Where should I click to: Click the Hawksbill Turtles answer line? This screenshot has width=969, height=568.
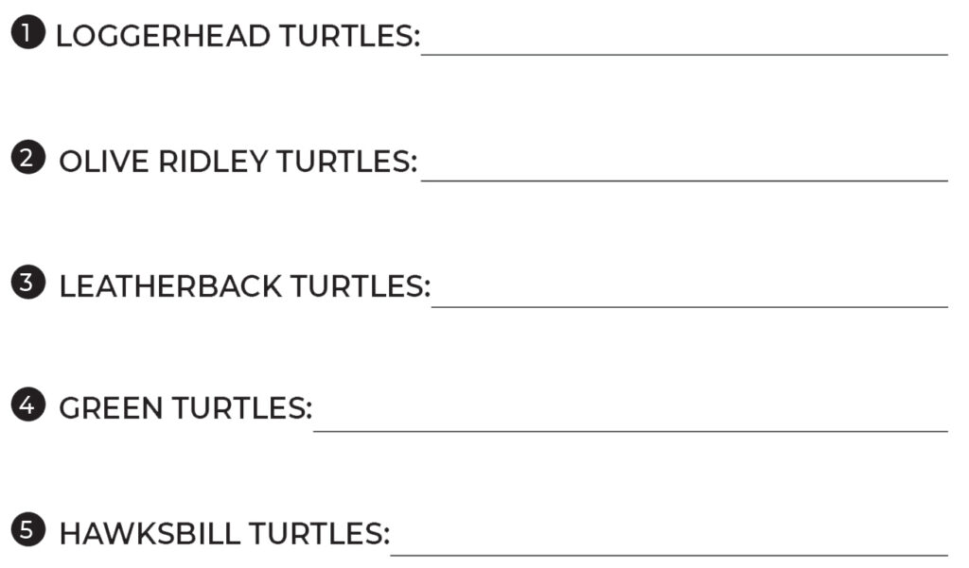[x=669, y=555]
